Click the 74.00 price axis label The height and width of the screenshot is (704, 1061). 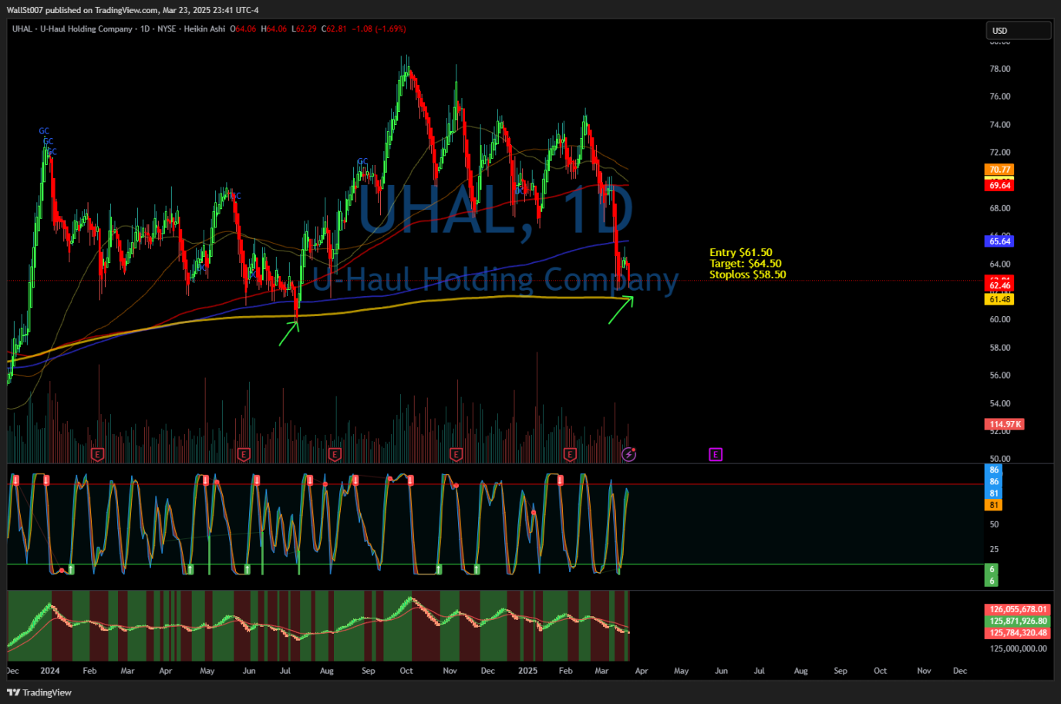(1000, 125)
